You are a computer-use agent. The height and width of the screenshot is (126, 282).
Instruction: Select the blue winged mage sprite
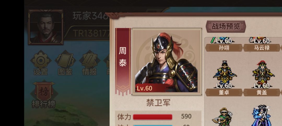261,116
